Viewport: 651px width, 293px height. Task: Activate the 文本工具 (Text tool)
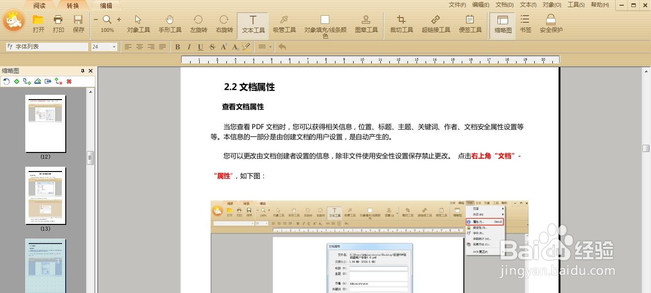pyautogui.click(x=253, y=24)
